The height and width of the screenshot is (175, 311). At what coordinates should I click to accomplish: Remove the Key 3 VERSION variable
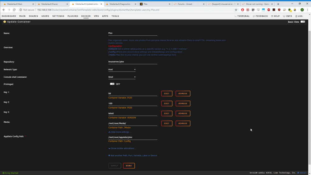coord(183,113)
